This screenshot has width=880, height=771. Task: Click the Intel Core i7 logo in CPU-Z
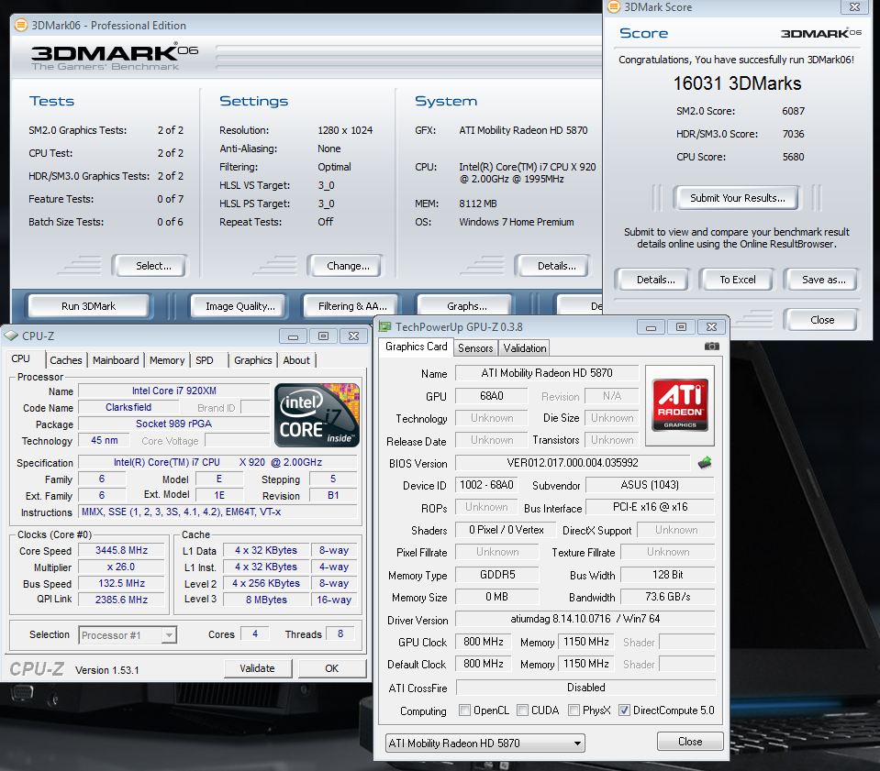coord(317,415)
